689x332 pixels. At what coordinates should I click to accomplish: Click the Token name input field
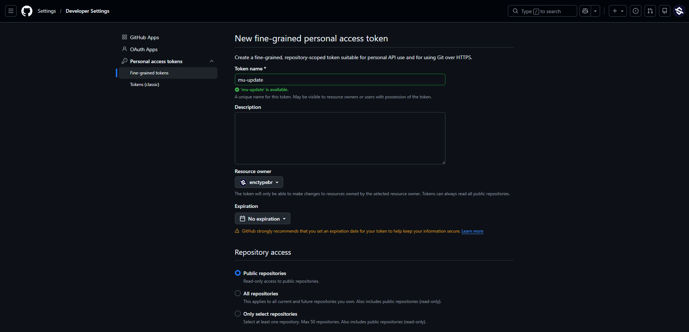[340, 79]
